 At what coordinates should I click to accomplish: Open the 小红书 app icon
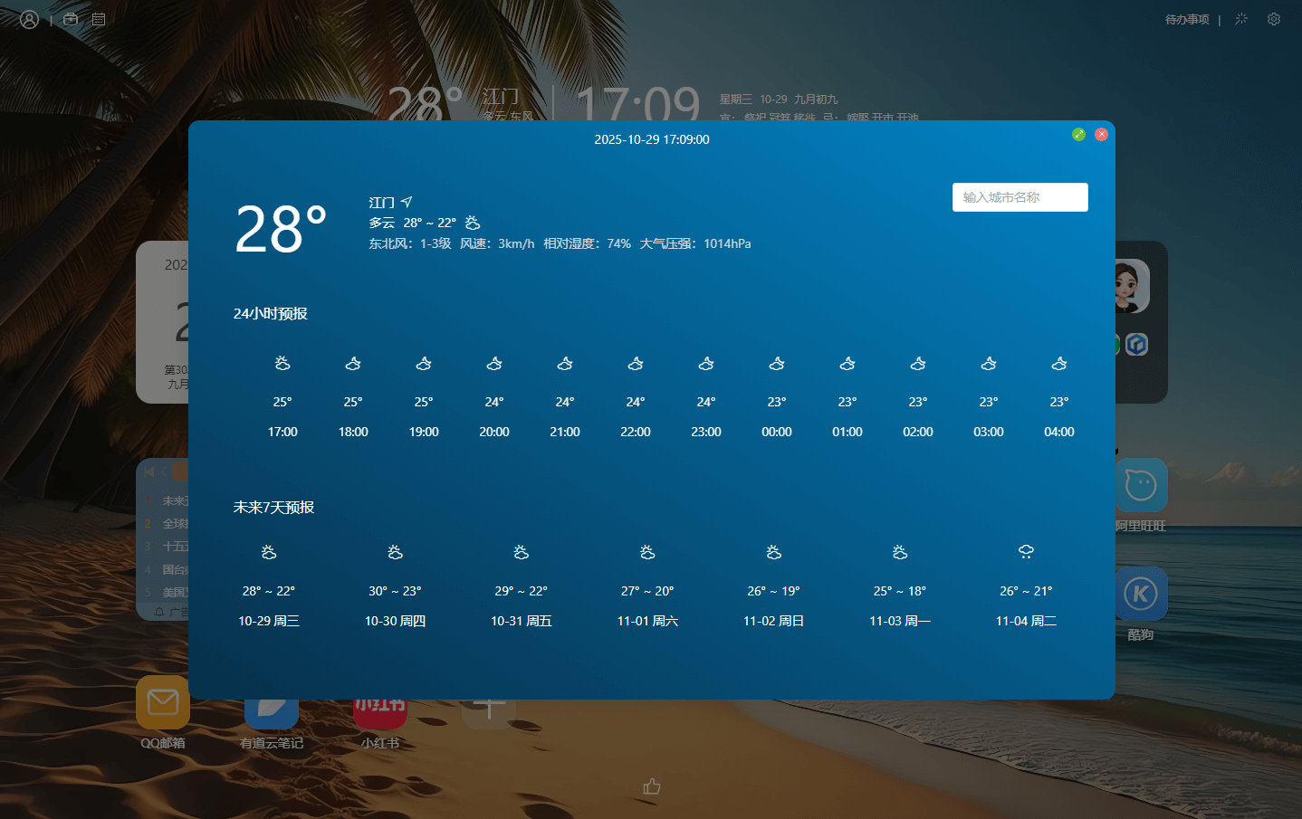(380, 710)
